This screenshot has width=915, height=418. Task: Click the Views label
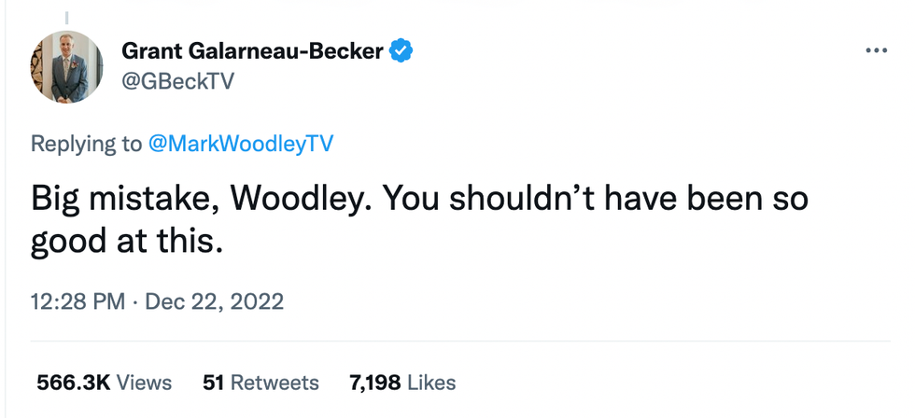(144, 383)
